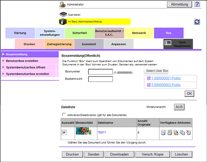
Task: Open the TEST1 thumbnail image
Action: (x=84, y=131)
